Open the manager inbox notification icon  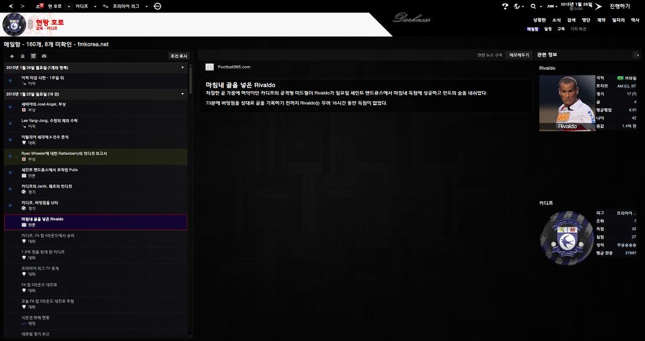pos(40,6)
